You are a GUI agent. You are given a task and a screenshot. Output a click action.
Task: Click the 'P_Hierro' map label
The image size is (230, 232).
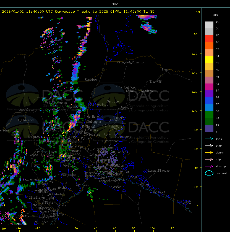tap(88, 138)
